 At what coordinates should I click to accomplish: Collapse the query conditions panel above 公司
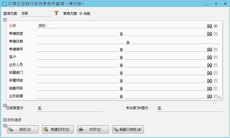(5, 20)
